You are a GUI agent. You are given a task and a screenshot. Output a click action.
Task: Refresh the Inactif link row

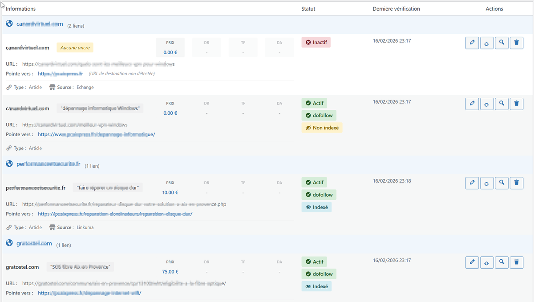point(487,43)
